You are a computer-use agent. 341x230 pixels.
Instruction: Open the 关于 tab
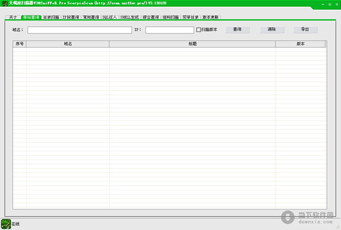point(13,18)
